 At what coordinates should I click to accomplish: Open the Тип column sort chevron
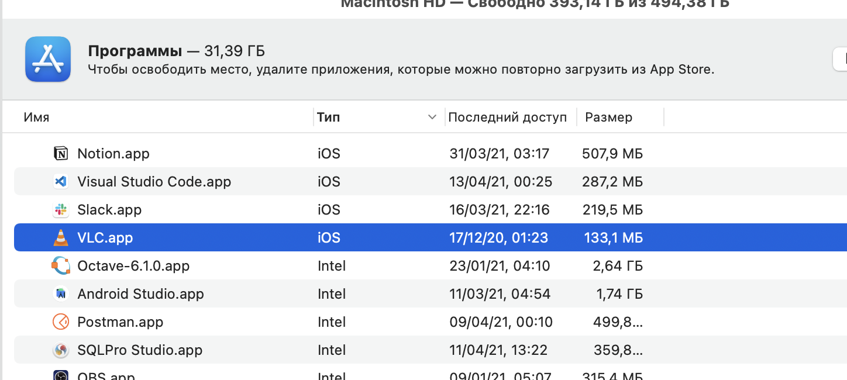tap(432, 117)
